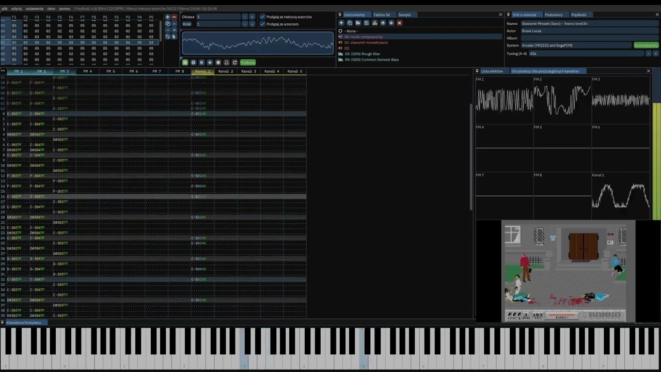Decrease Oktawa value with minus button
Image resolution: width=661 pixels, height=372 pixels.
click(245, 17)
